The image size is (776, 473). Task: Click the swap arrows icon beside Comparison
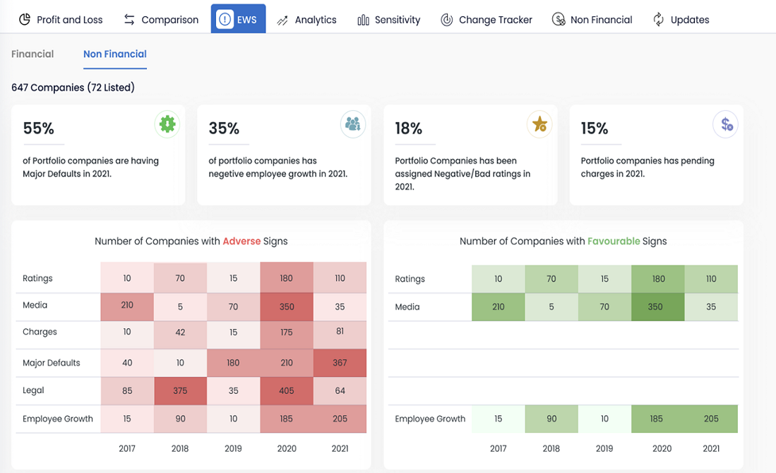click(x=129, y=20)
